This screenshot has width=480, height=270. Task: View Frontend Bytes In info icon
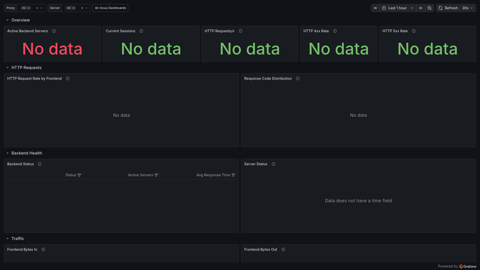[43, 249]
